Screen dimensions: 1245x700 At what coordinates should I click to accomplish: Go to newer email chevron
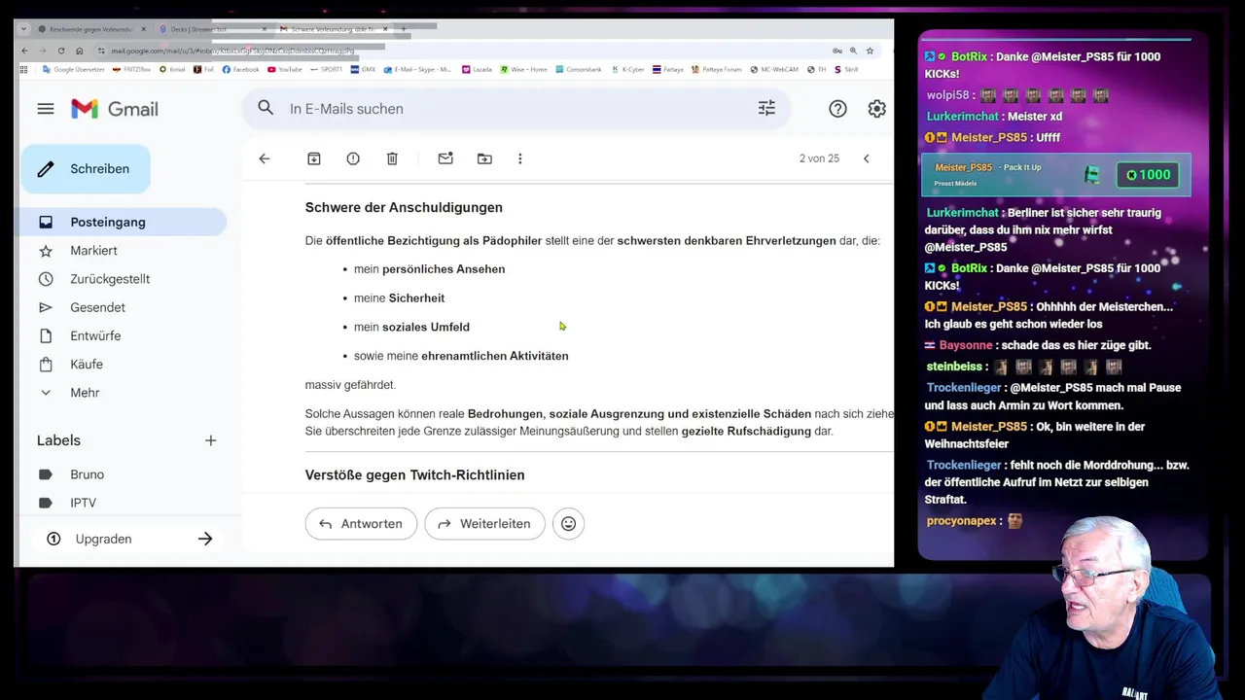click(x=866, y=158)
